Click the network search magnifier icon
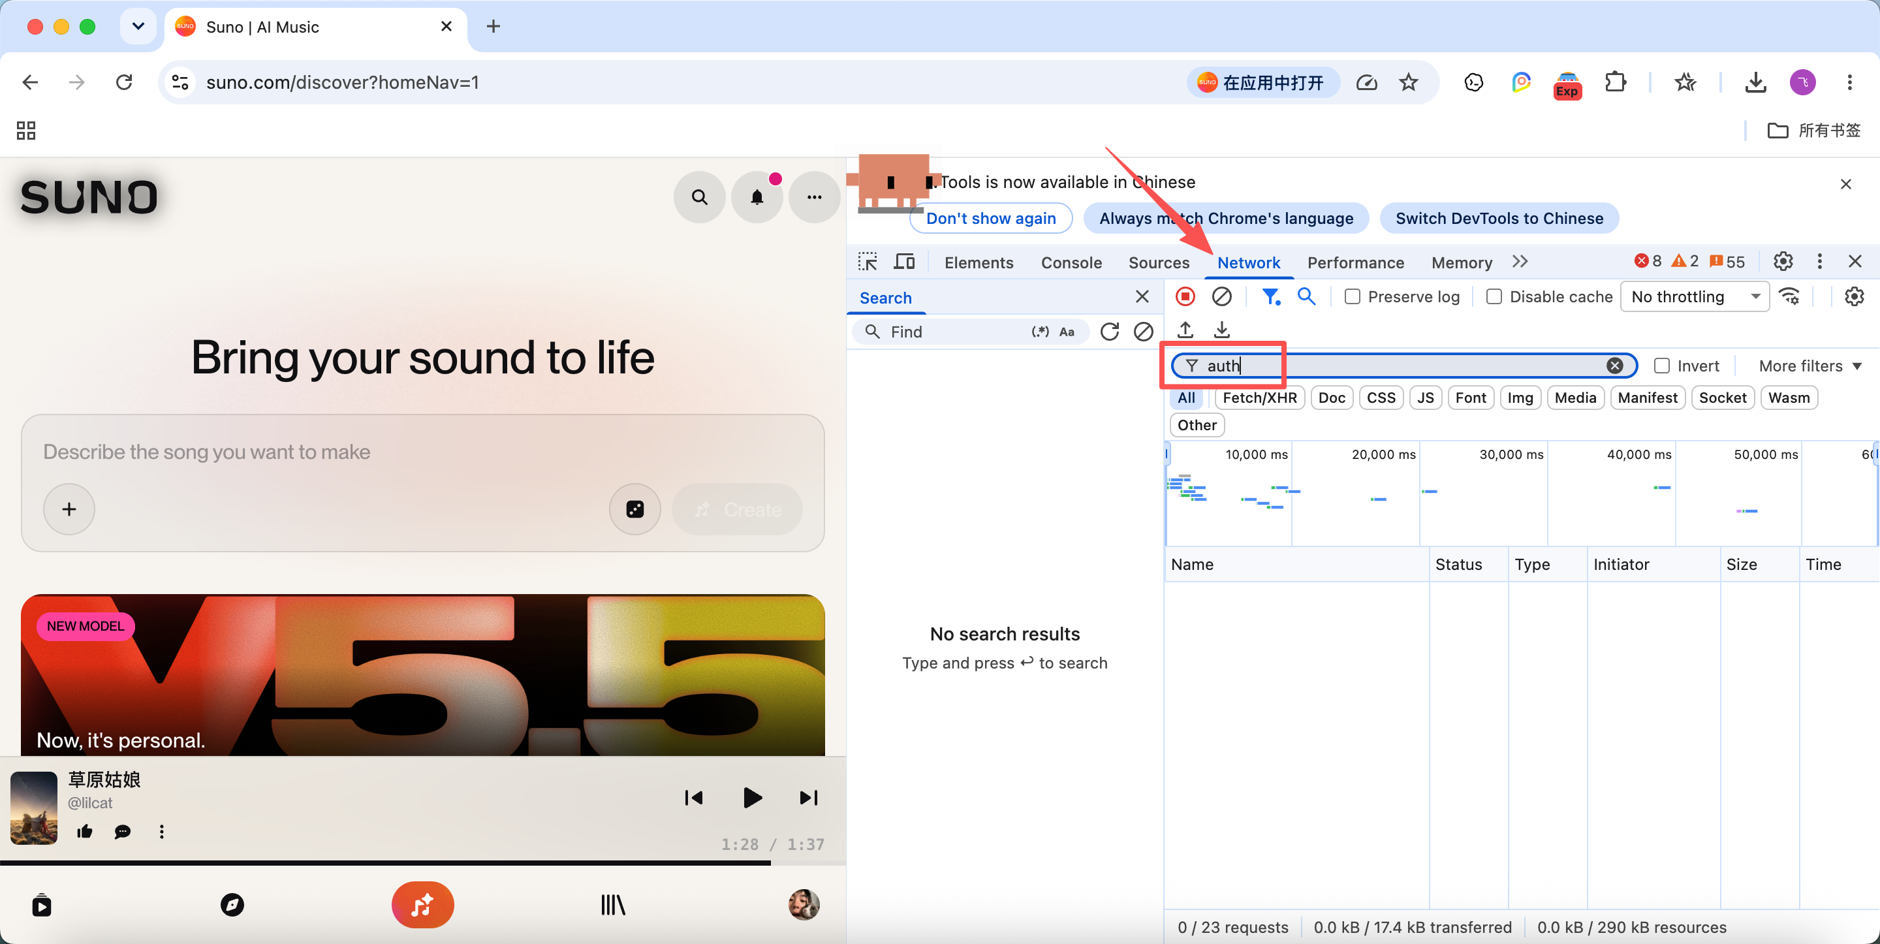Screen dimensions: 1880x944 [1306, 296]
